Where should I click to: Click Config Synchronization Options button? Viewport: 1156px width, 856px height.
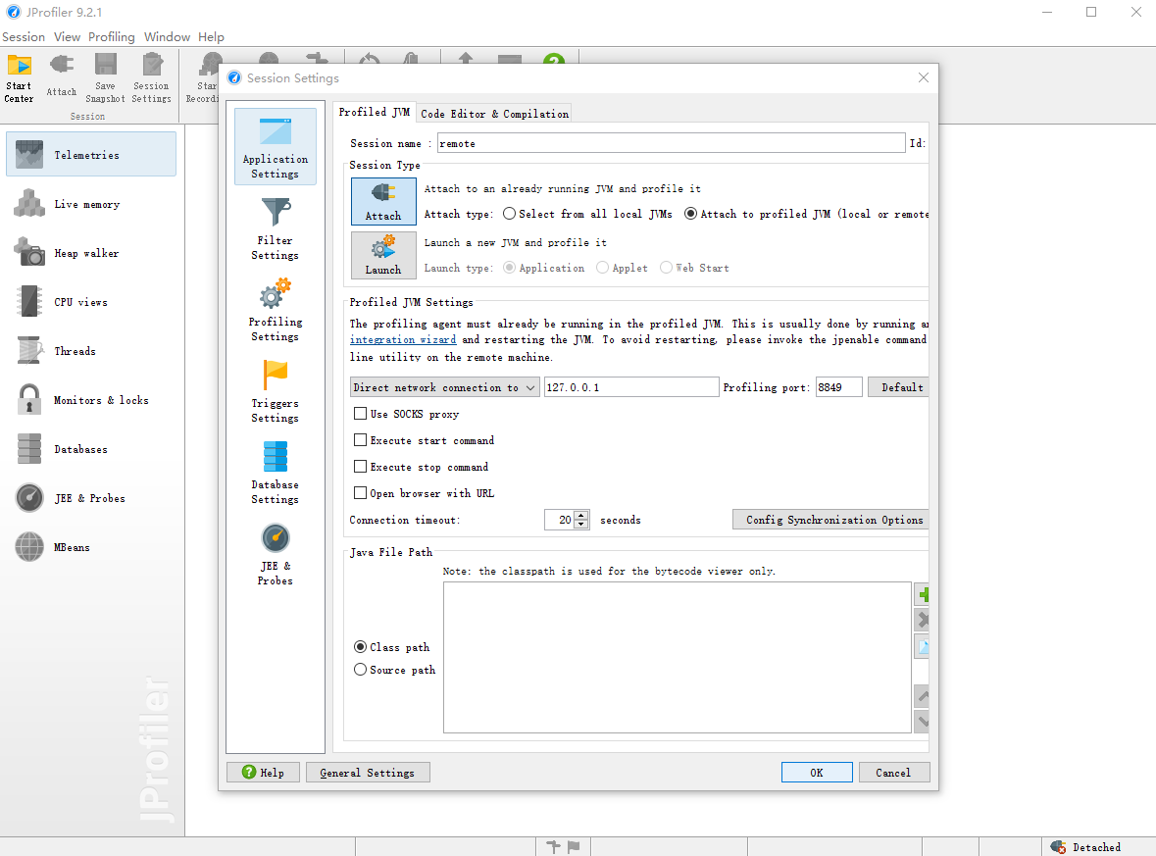click(830, 520)
